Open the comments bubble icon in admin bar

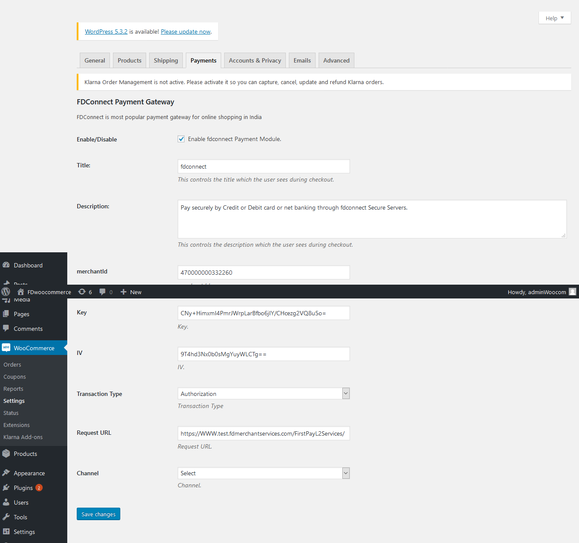coord(102,292)
